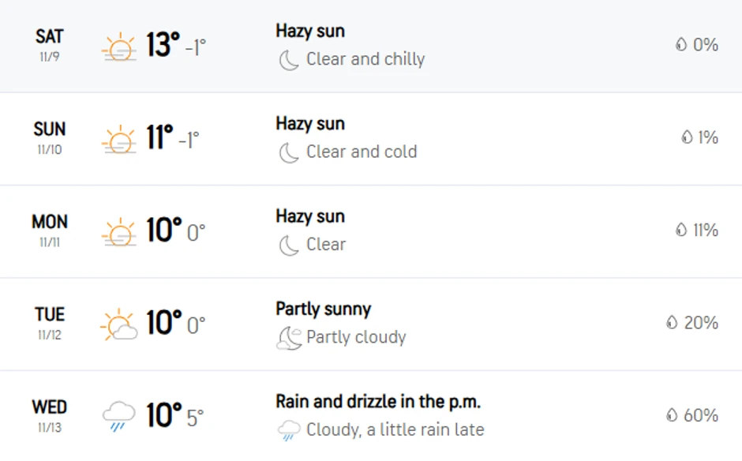The height and width of the screenshot is (461, 742).
Task: Click small rain cloud icon beside 'Cloudy, a little rain late'
Action: coord(289,430)
